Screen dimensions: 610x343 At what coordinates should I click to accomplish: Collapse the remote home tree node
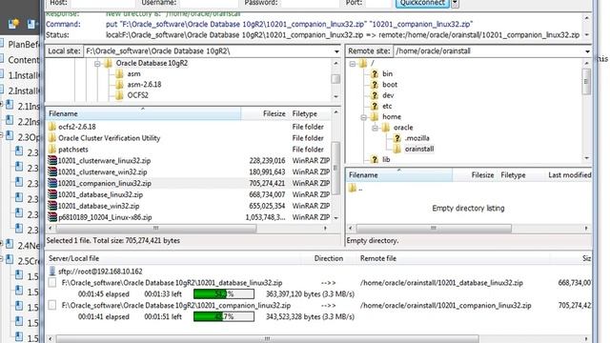364,117
